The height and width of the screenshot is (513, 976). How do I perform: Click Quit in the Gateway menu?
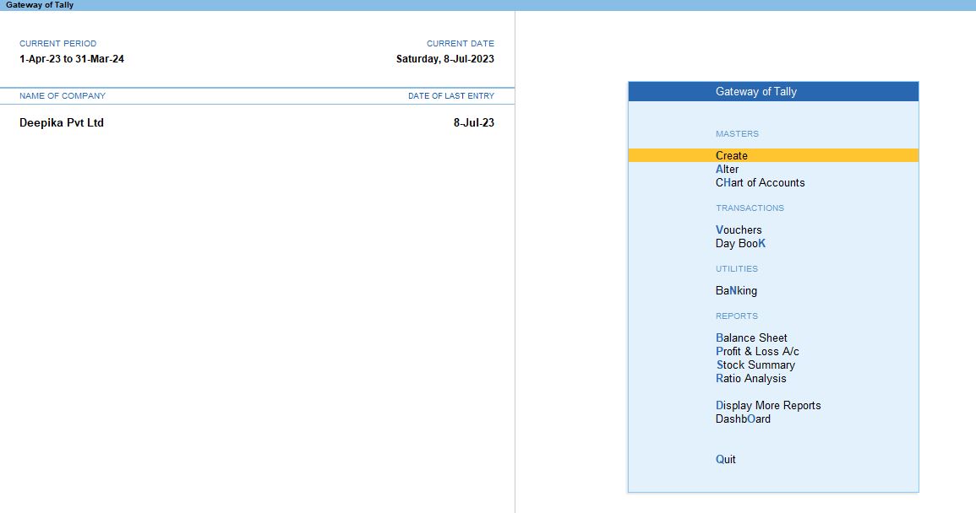click(726, 459)
